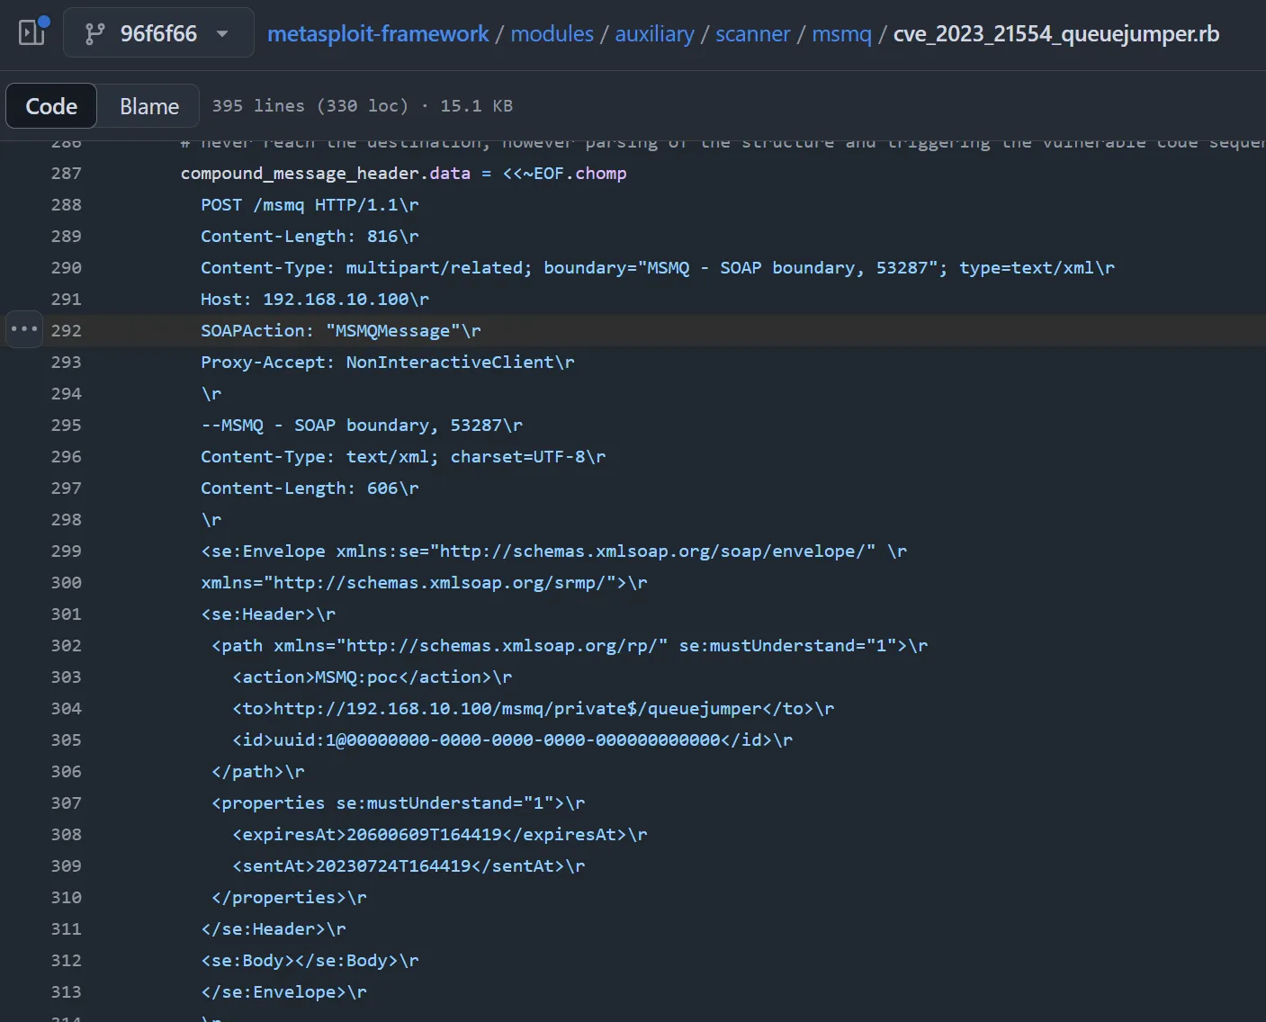
Task: Open the metasploit-framework repository breadcrumb link
Action: click(x=378, y=34)
